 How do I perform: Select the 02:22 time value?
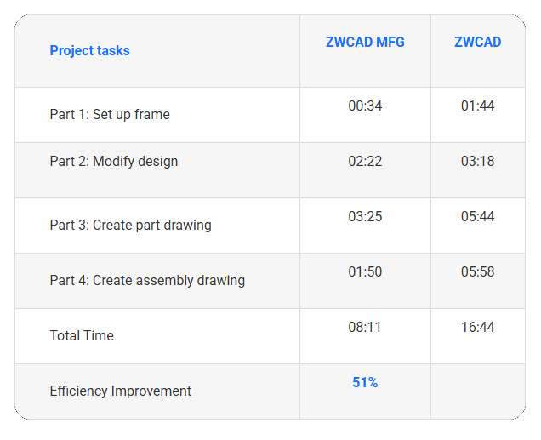point(365,162)
